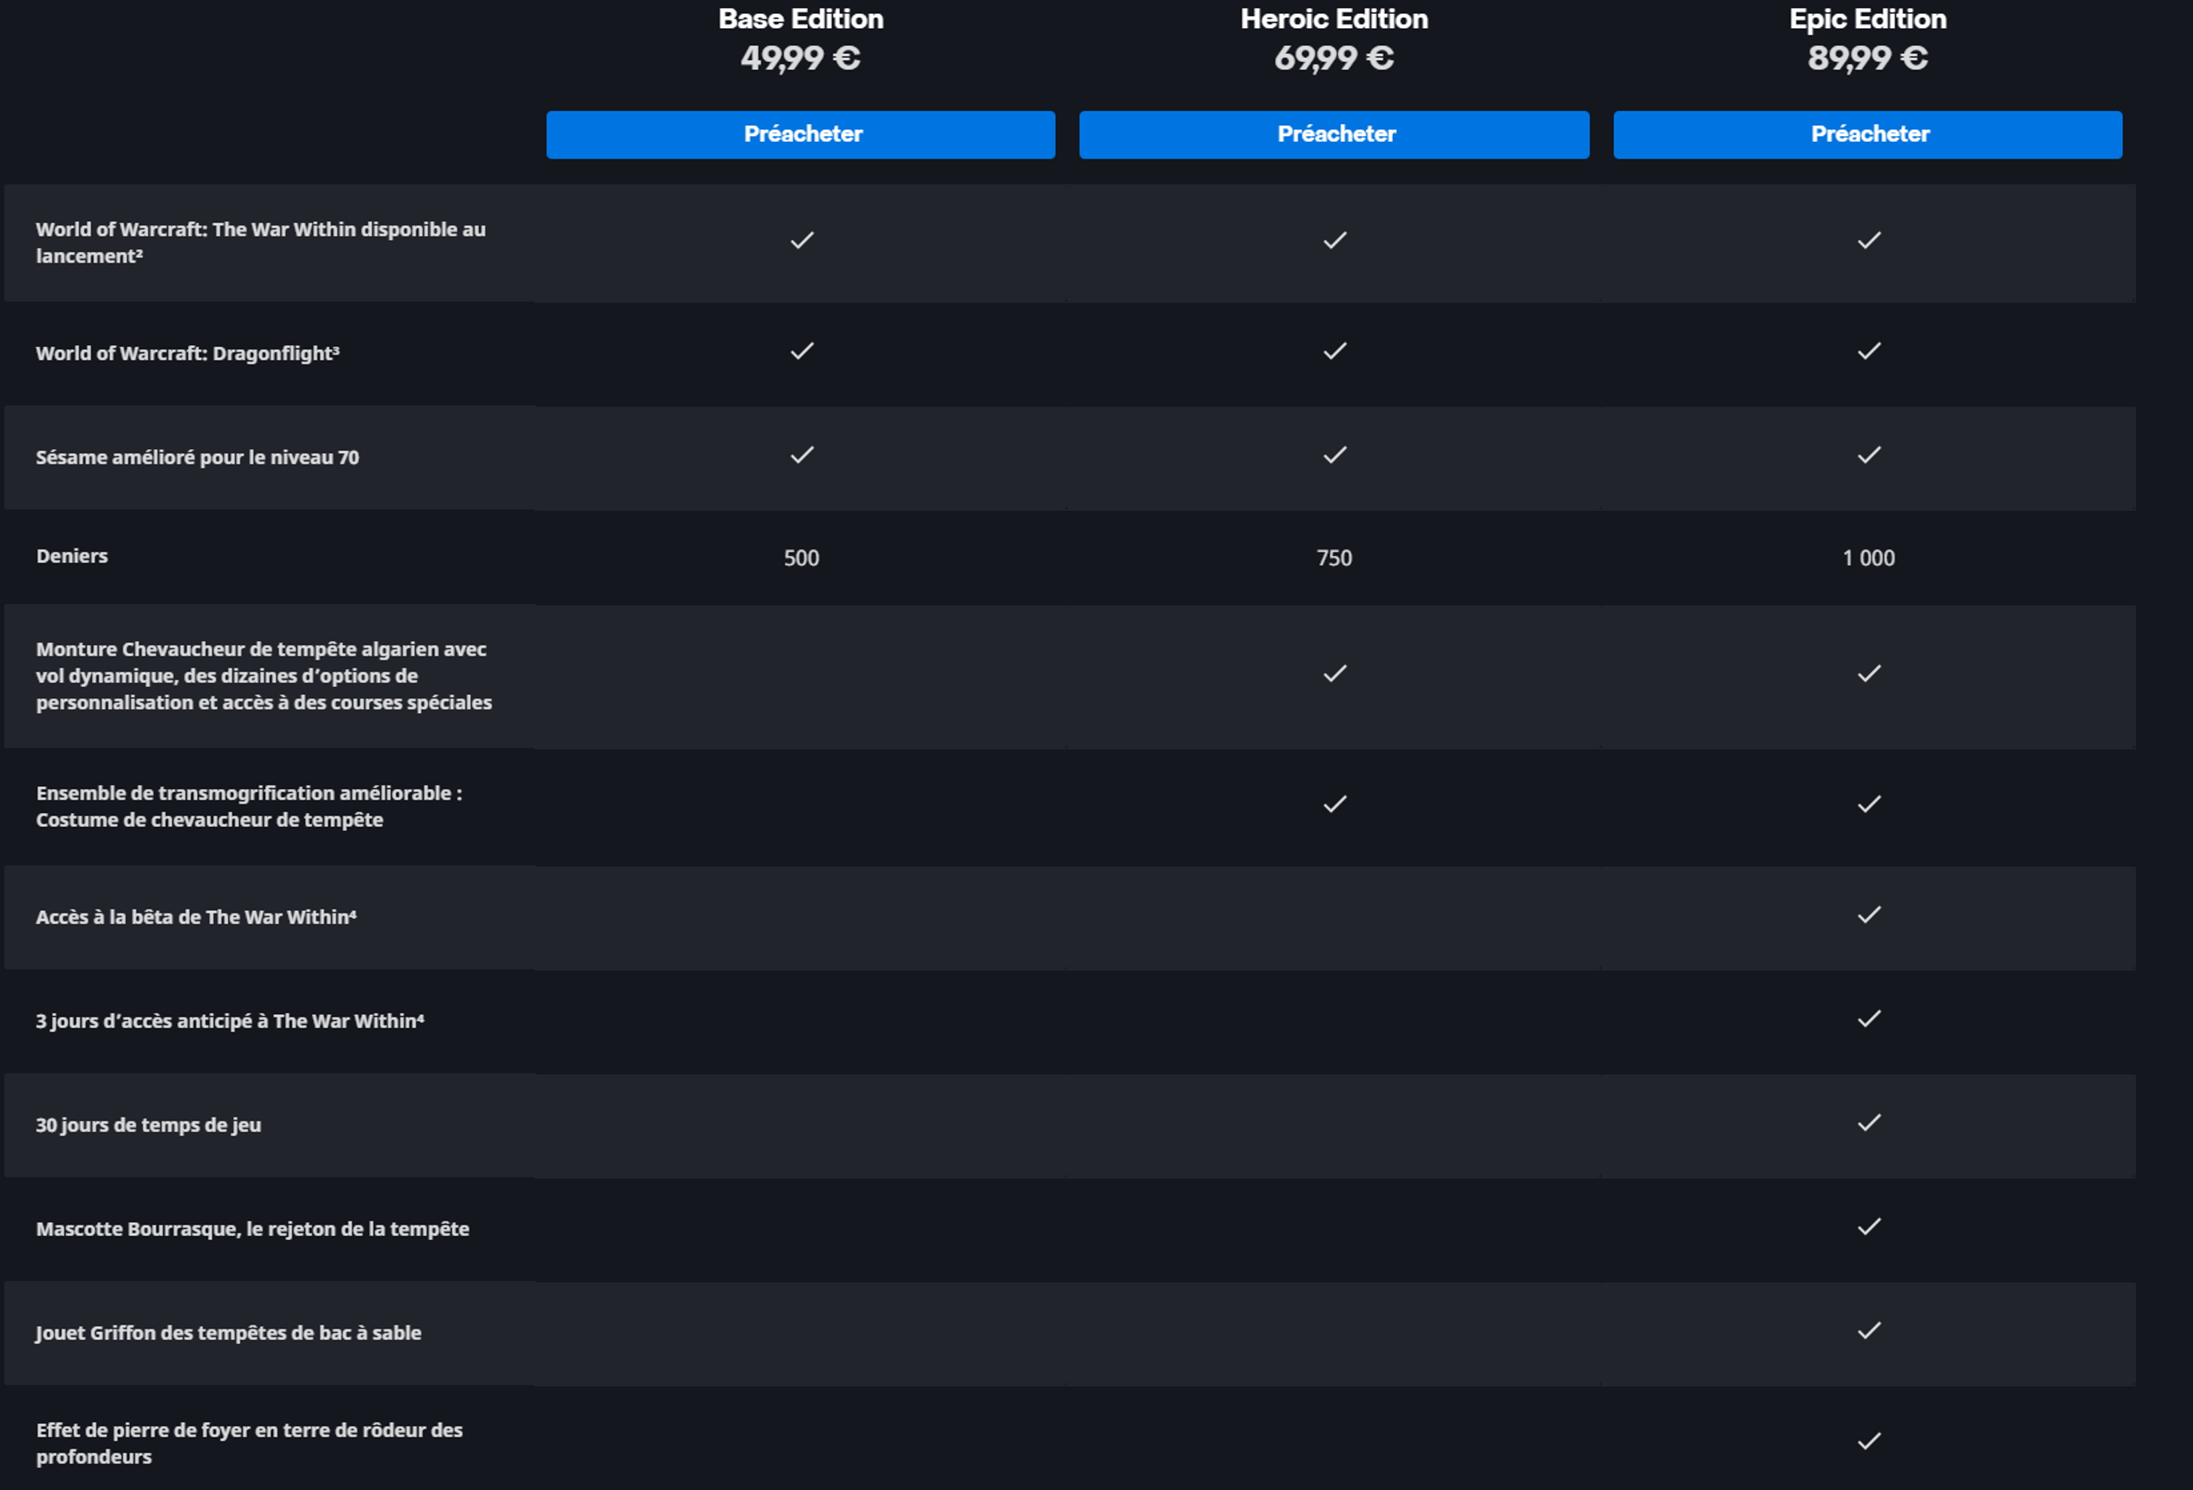Click Epic checkmark for Mascotte Bourrasque row
2193x1490 pixels.
click(1869, 1225)
